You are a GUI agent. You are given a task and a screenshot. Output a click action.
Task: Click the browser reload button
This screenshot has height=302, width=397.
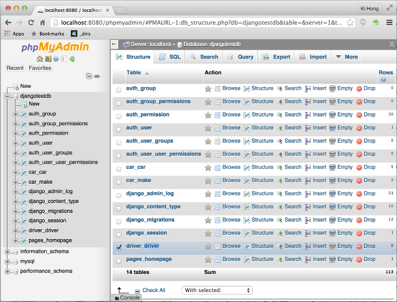[x=31, y=22]
